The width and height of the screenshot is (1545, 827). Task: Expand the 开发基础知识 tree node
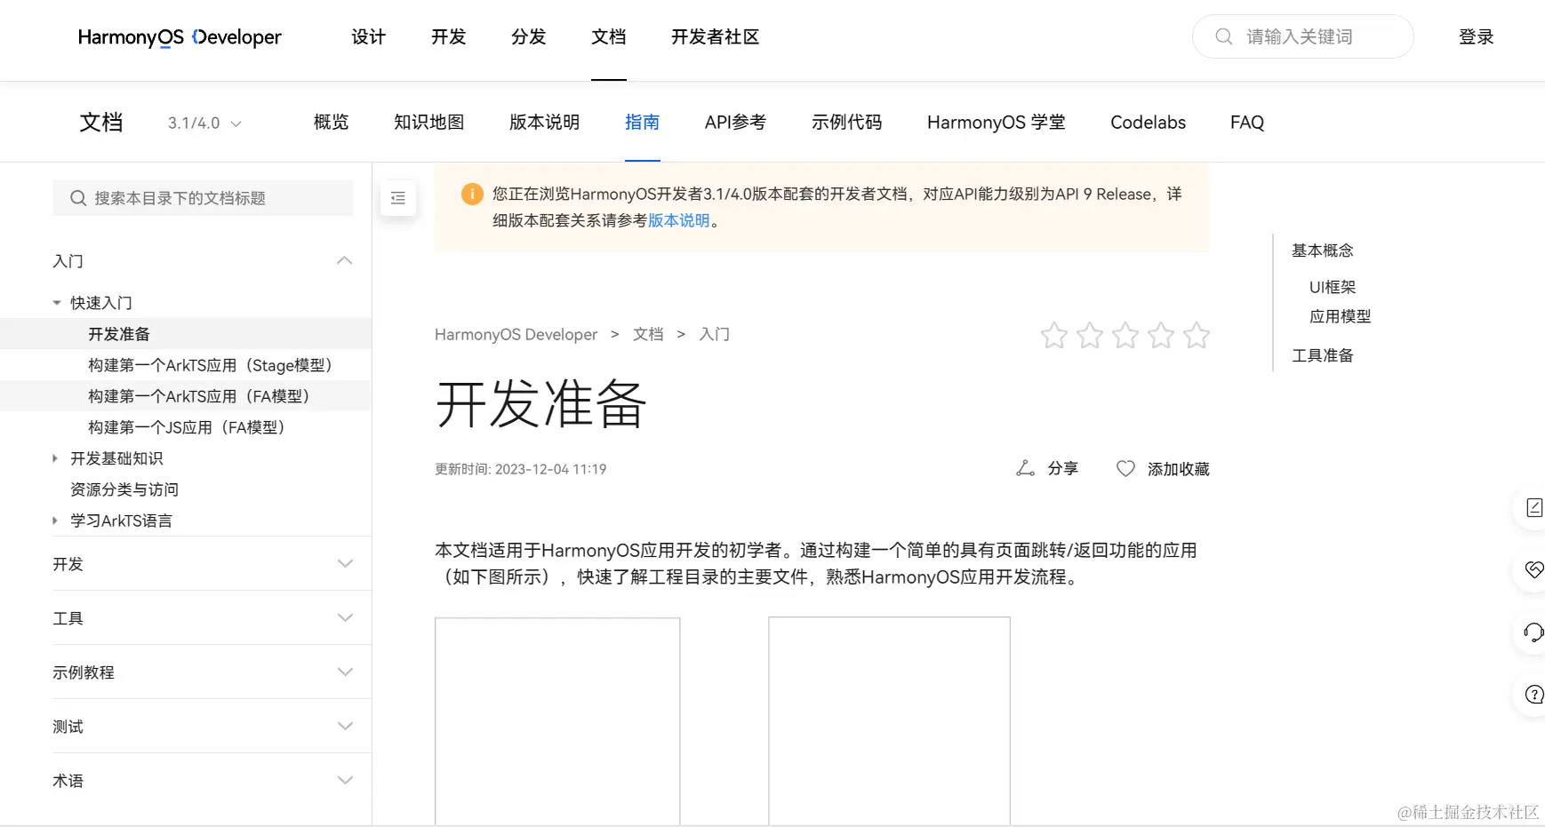point(55,458)
